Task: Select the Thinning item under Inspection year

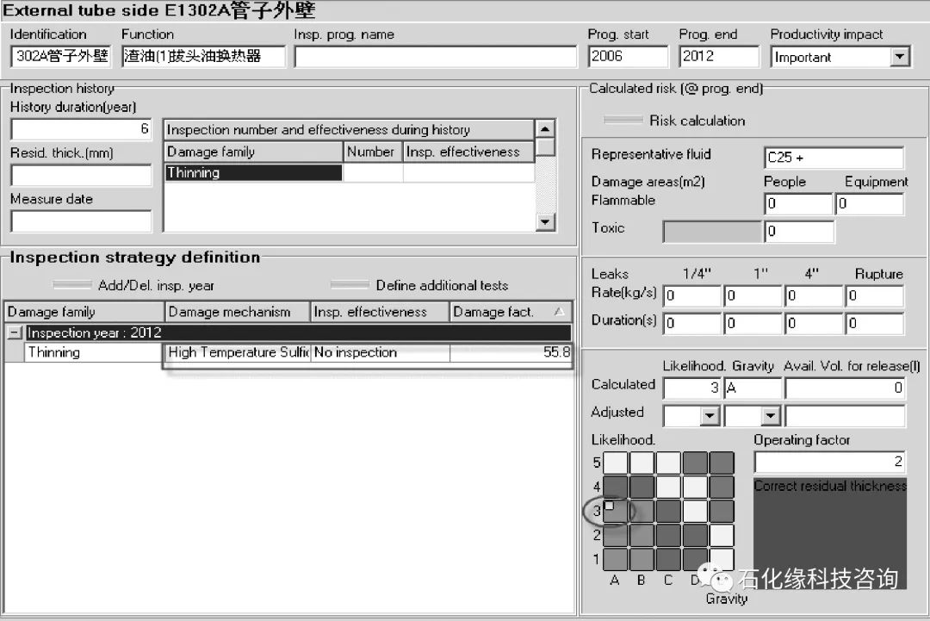Action: pyautogui.click(x=53, y=352)
